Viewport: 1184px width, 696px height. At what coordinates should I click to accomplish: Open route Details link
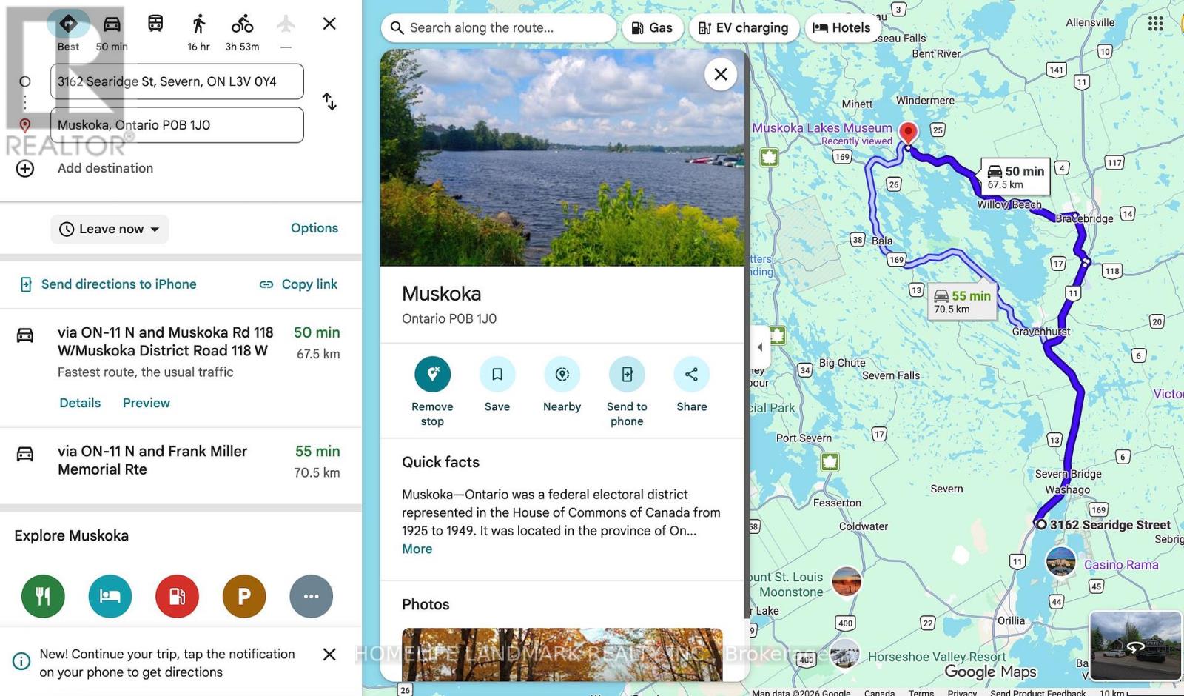point(80,403)
